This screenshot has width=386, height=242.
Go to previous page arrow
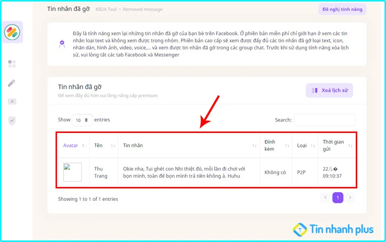[326, 198]
